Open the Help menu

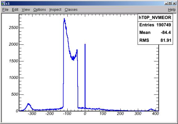172,10
